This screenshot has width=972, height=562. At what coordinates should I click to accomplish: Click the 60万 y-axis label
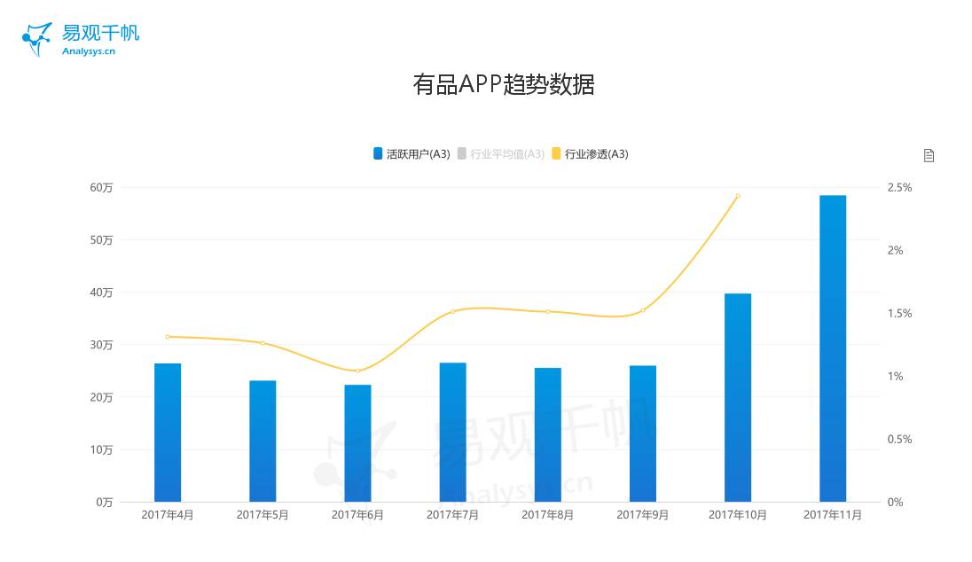[101, 187]
